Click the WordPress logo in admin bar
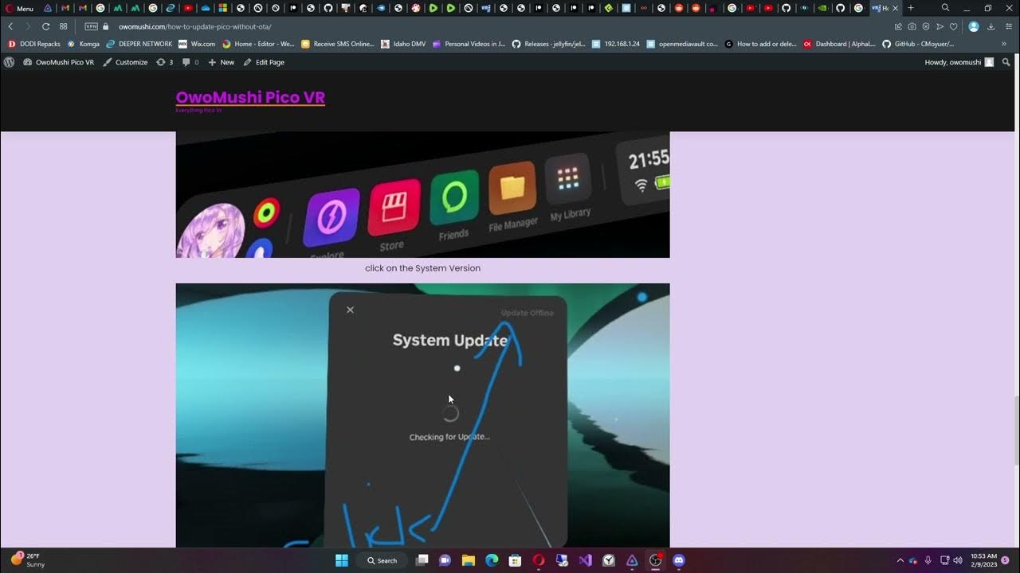 click(10, 62)
